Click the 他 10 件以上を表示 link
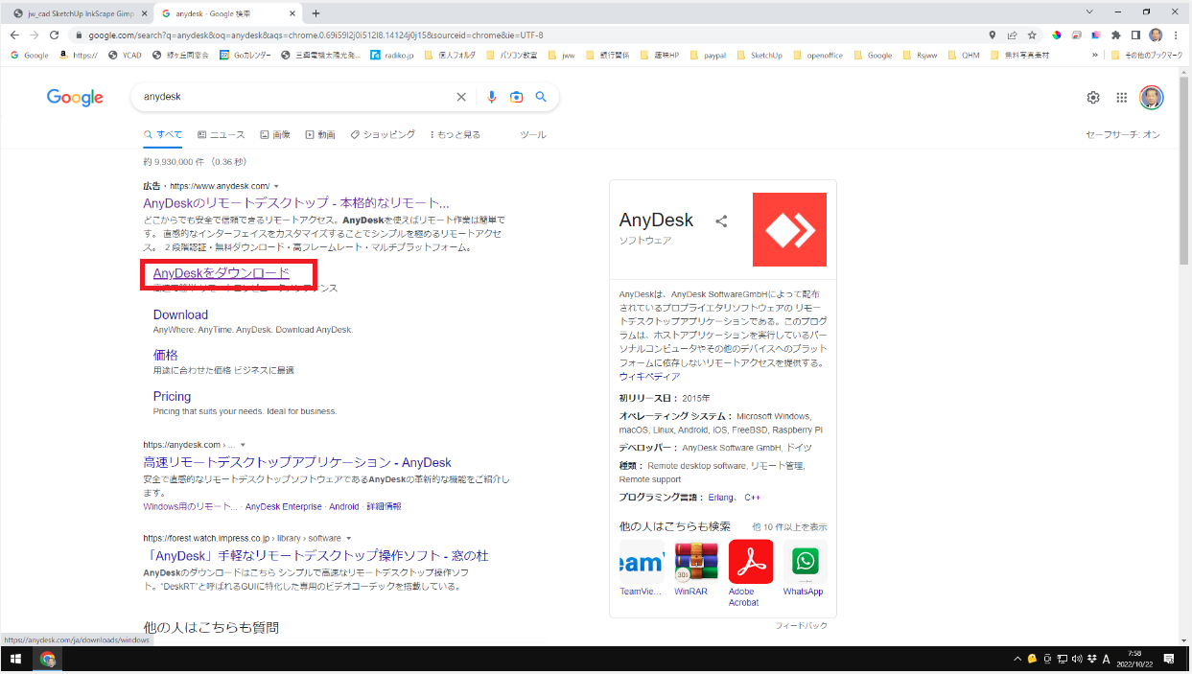This screenshot has height=674, width=1192. pyautogui.click(x=789, y=527)
